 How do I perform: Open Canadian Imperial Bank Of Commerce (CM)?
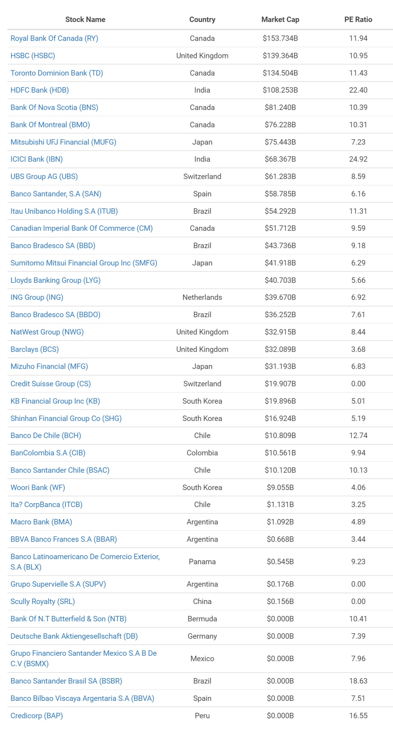point(81,228)
